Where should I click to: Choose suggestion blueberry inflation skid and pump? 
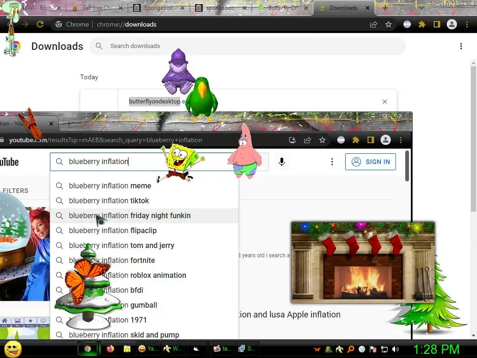(144, 335)
